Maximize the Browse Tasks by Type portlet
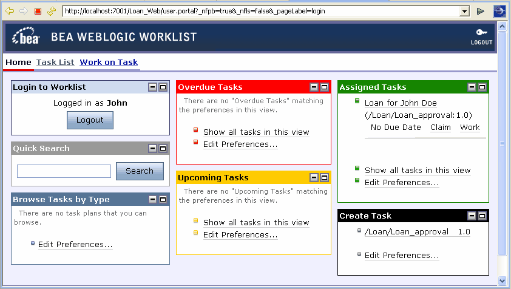The width and height of the screenshot is (511, 289). point(163,199)
